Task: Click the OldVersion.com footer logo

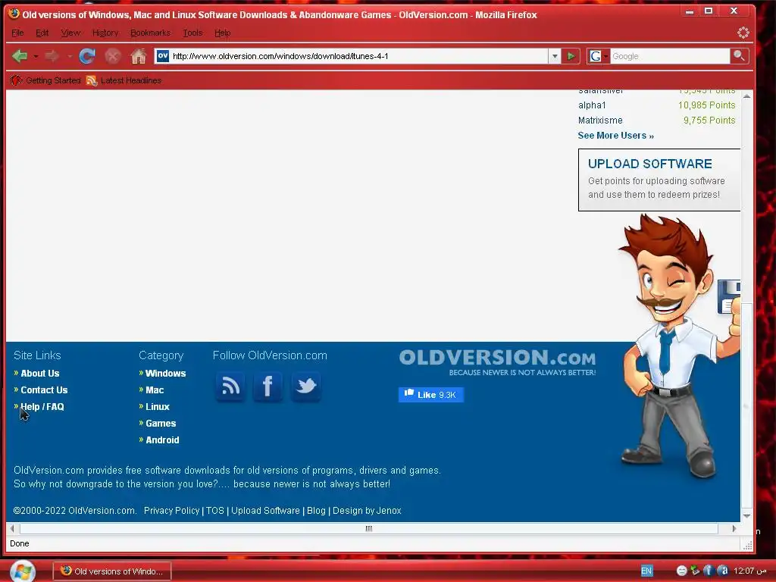Action: tap(497, 362)
